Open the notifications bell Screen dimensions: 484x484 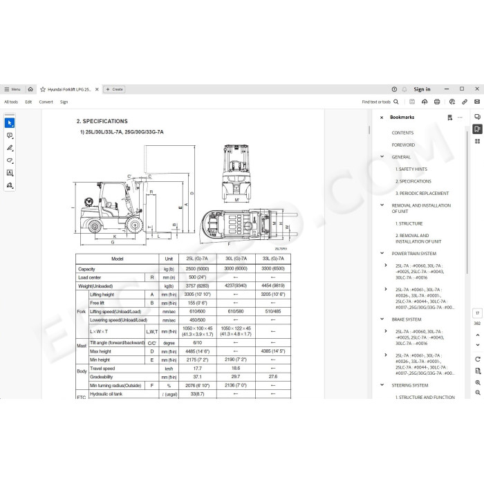pos(404,89)
